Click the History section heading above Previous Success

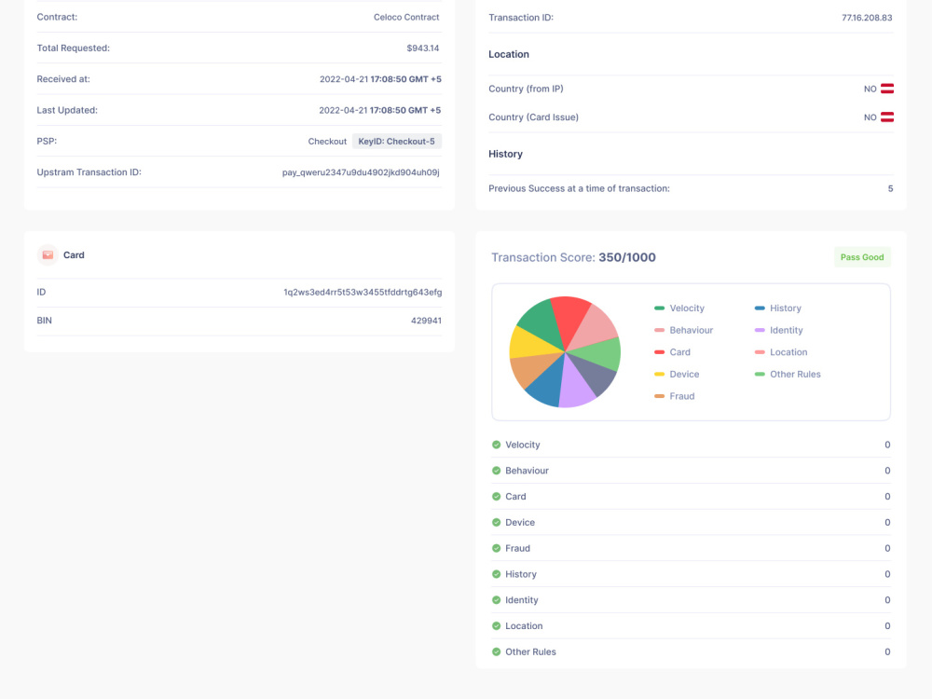pos(505,154)
